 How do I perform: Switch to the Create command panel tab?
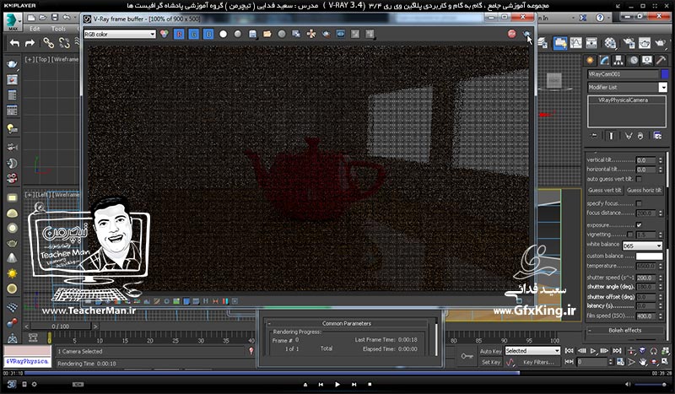click(590, 60)
